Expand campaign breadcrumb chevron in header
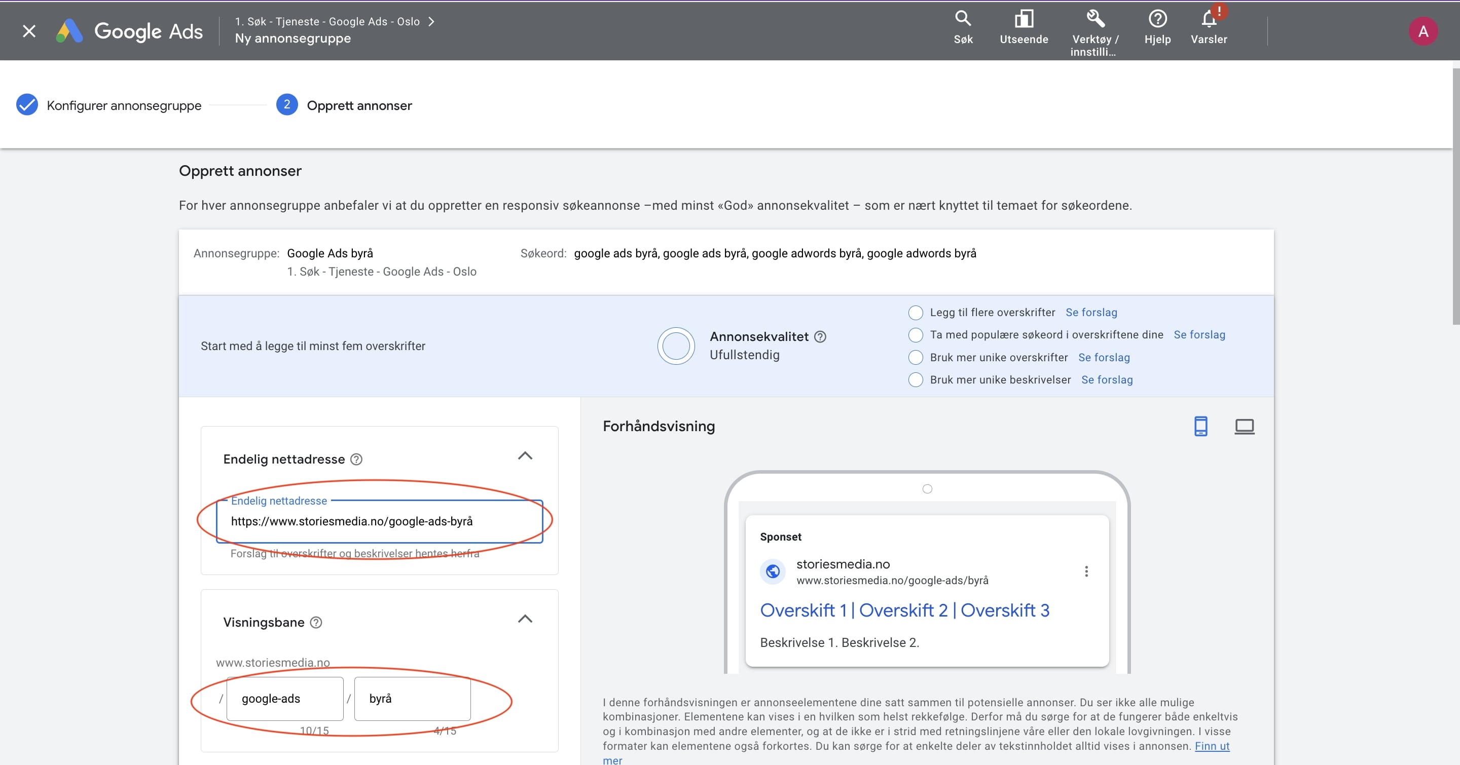1460x765 pixels. [x=432, y=21]
